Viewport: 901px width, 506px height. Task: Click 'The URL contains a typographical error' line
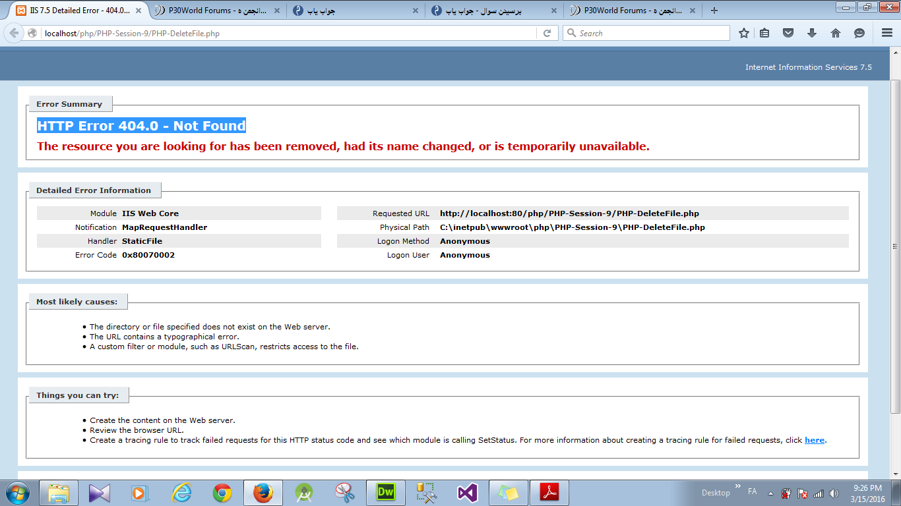164,337
